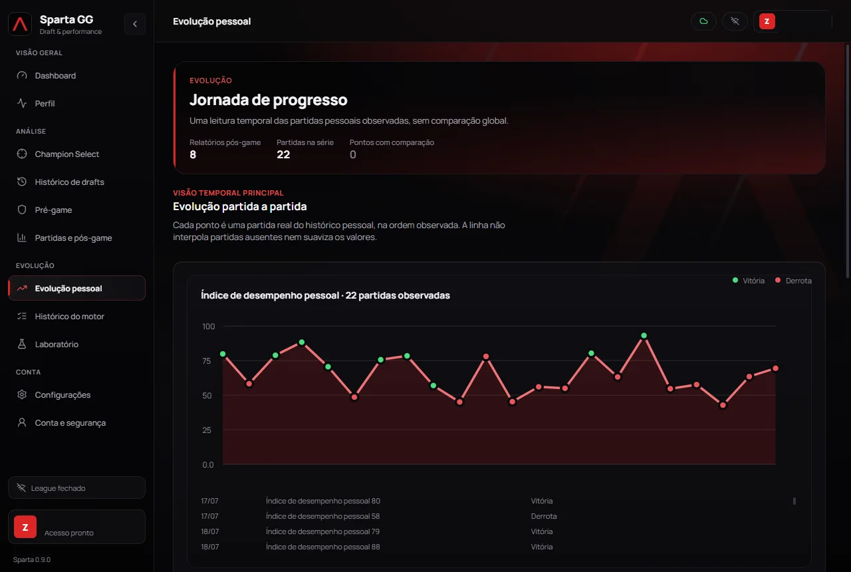The height and width of the screenshot is (572, 851).
Task: Click the Laboratório flask icon
Action: [x=22, y=345]
